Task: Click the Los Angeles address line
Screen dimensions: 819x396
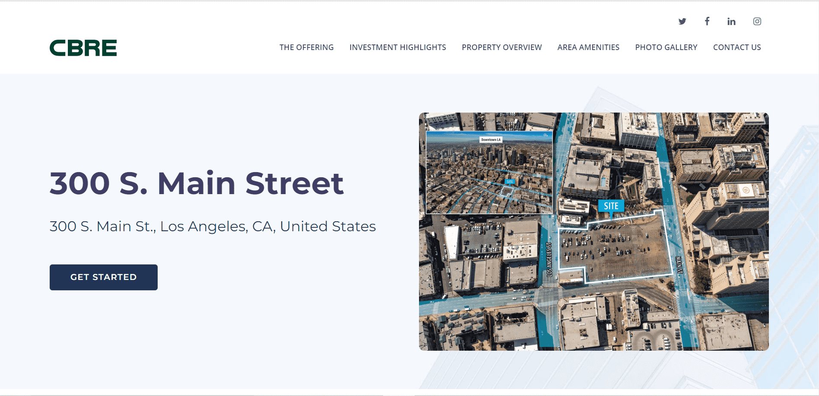Action: pos(213,226)
